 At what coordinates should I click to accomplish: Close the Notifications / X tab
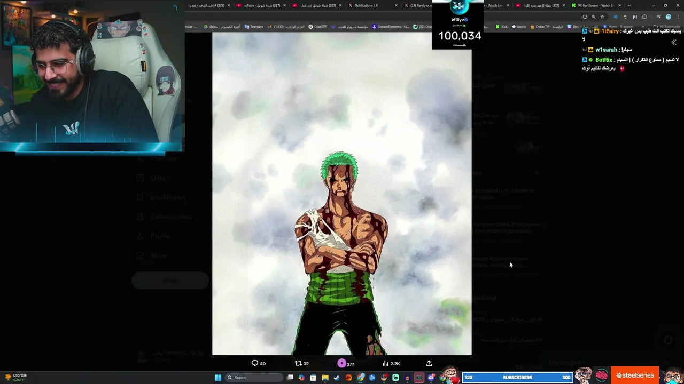coord(397,5)
